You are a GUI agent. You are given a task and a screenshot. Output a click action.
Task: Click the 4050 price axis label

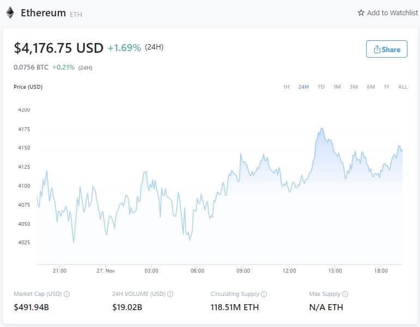(x=24, y=224)
